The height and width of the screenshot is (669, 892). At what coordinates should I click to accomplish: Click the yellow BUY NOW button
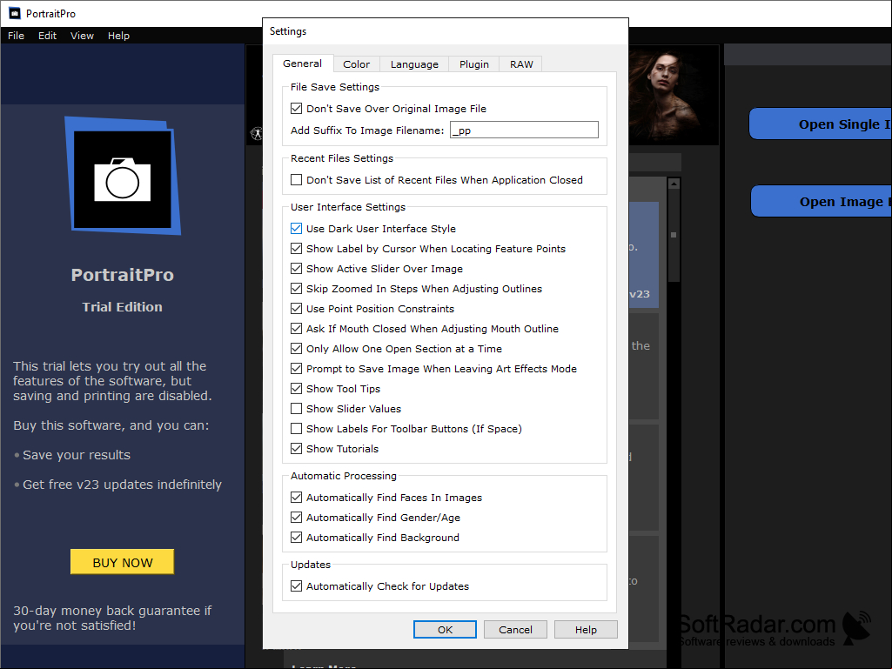click(123, 562)
